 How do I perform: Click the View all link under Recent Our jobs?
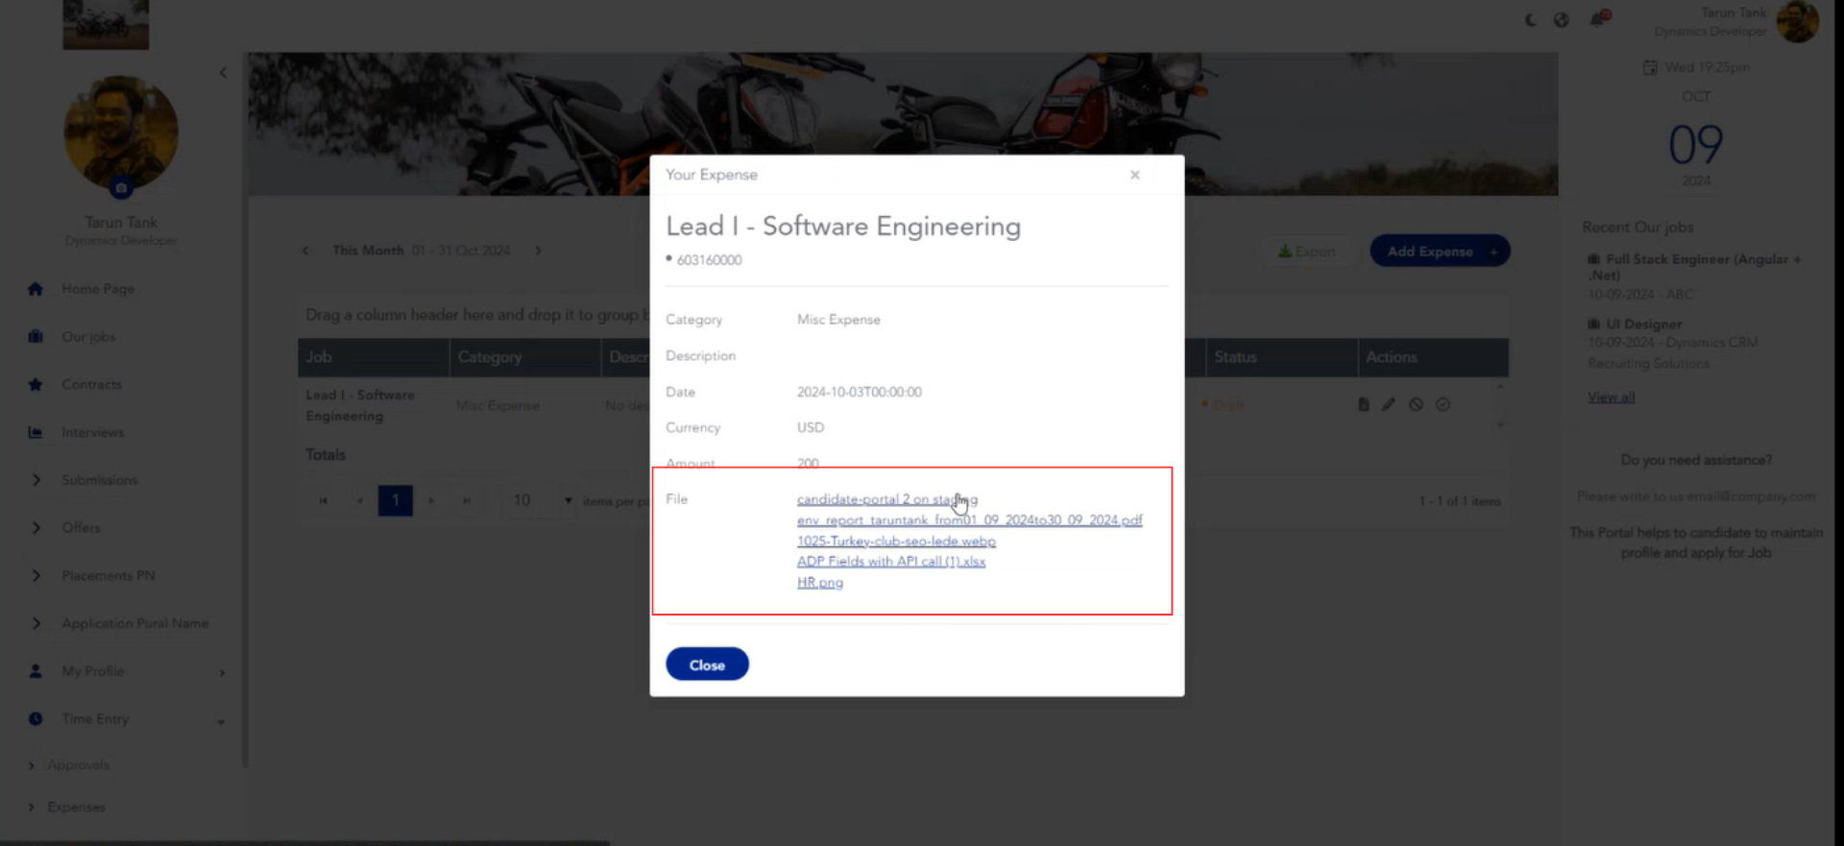point(1611,398)
